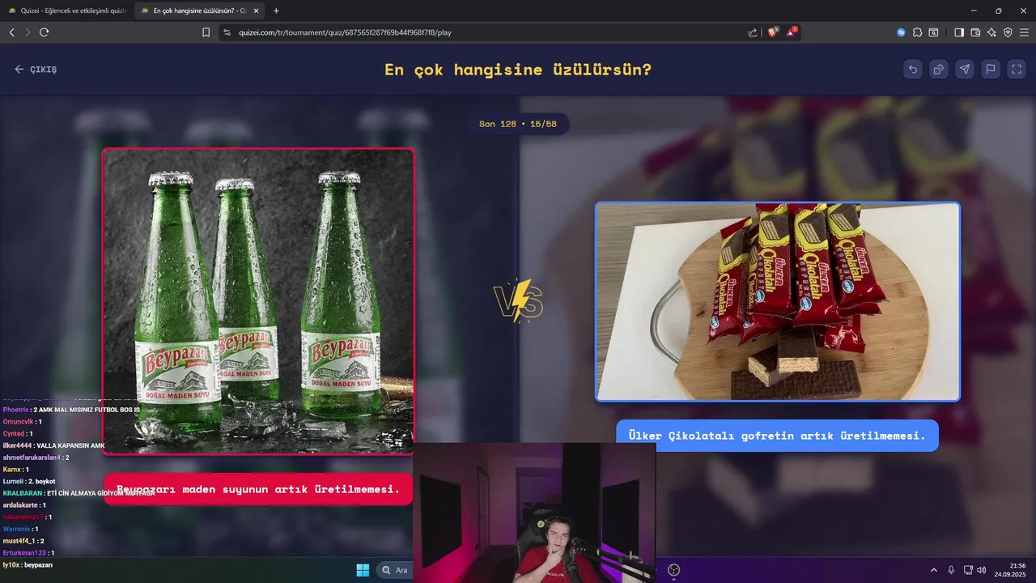The image size is (1036, 583).
Task: Click the 'Son 128 • 15/58' progress label
Action: 518,124
